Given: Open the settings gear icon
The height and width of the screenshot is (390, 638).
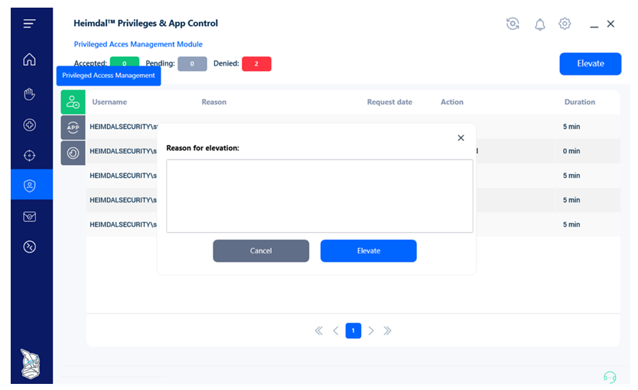Looking at the screenshot, I should click(565, 24).
